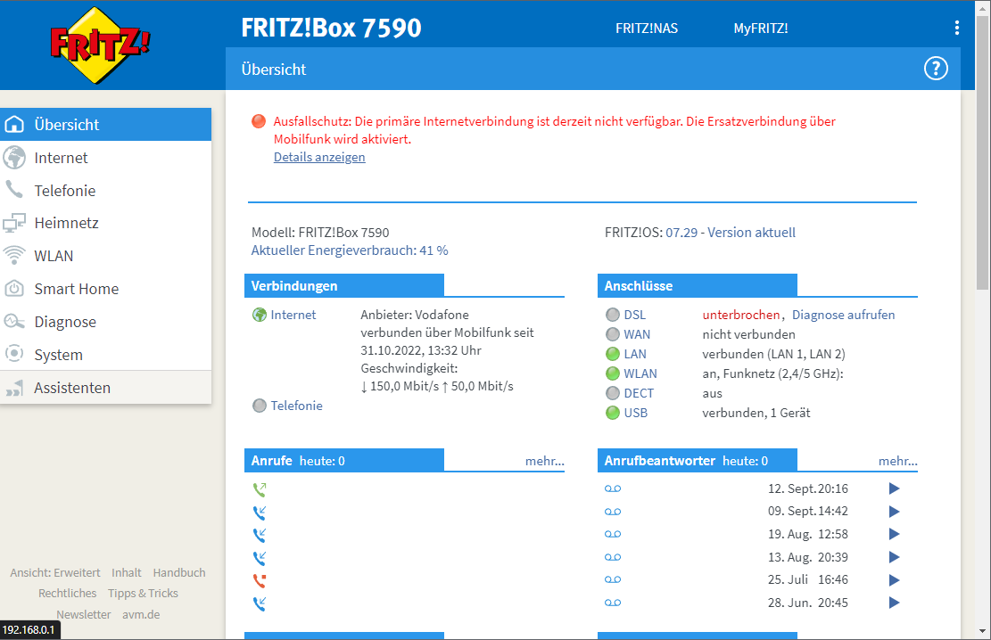The height and width of the screenshot is (640, 991).
Task: Open the Diagnose menu
Action: [105, 322]
